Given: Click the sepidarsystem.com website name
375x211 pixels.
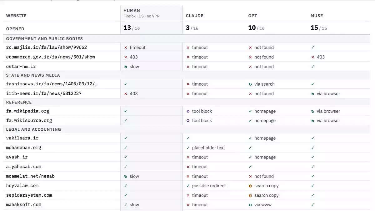Looking at the screenshot, I should (x=29, y=195).
